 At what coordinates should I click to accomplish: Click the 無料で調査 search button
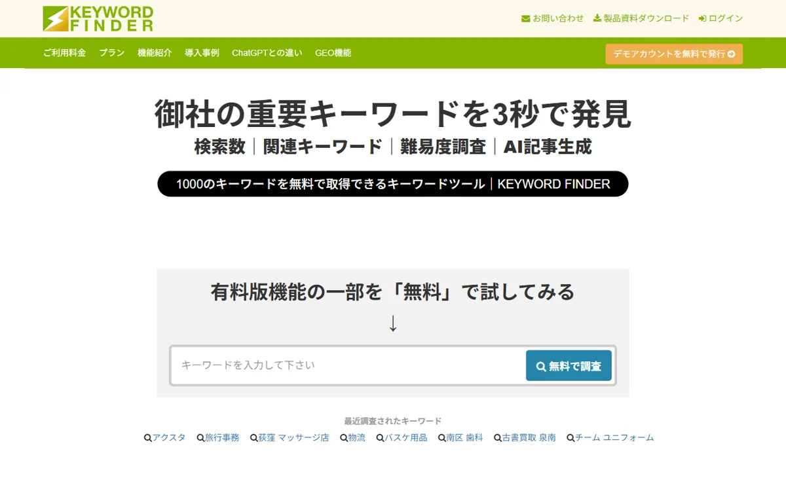tap(569, 366)
